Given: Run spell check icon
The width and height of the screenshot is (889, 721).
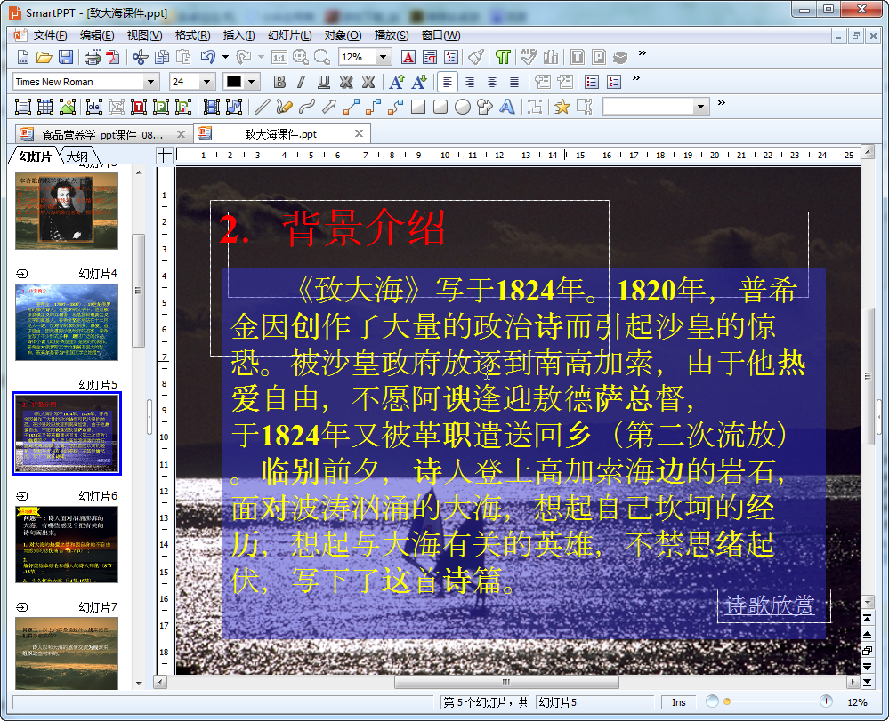Looking at the screenshot, I should click(x=529, y=57).
